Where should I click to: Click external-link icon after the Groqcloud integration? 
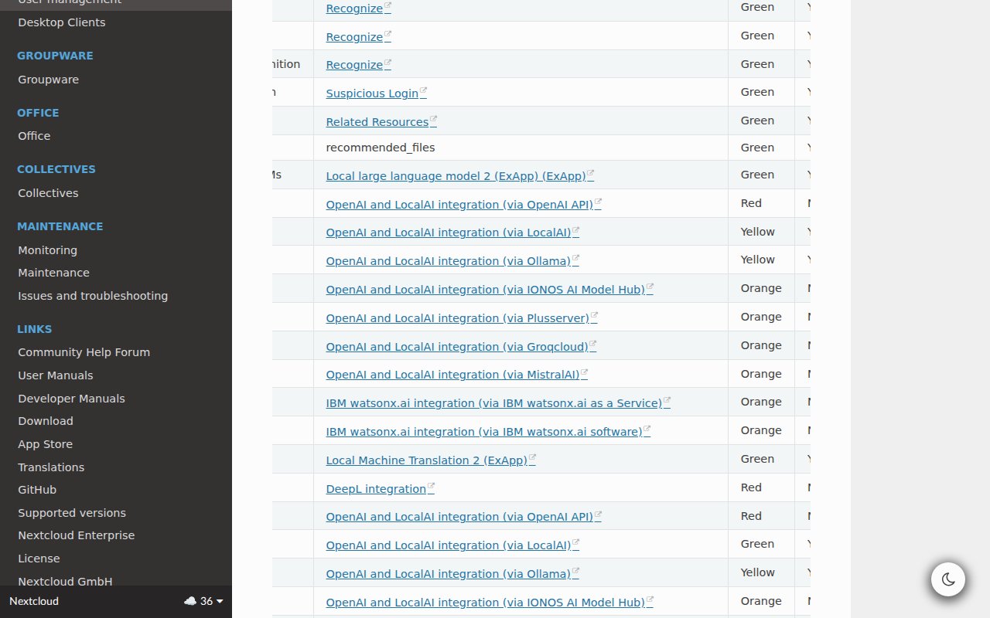click(x=592, y=345)
